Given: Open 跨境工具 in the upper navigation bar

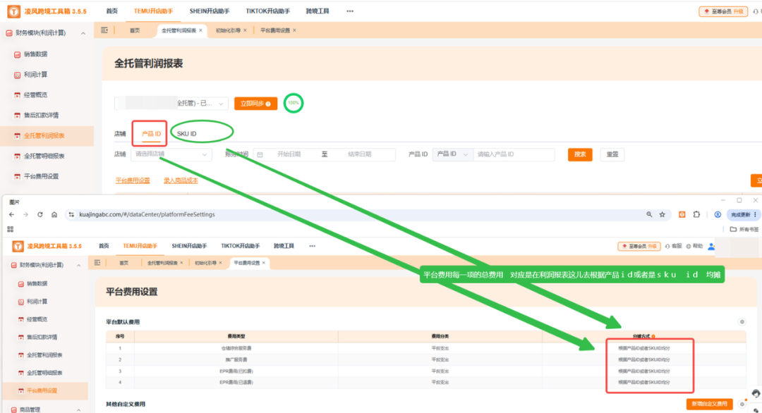Looking at the screenshot, I should (x=317, y=11).
